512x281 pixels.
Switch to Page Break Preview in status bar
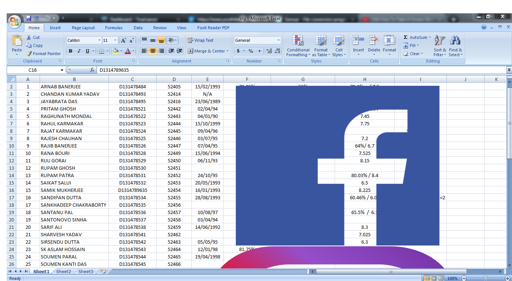coord(440,278)
